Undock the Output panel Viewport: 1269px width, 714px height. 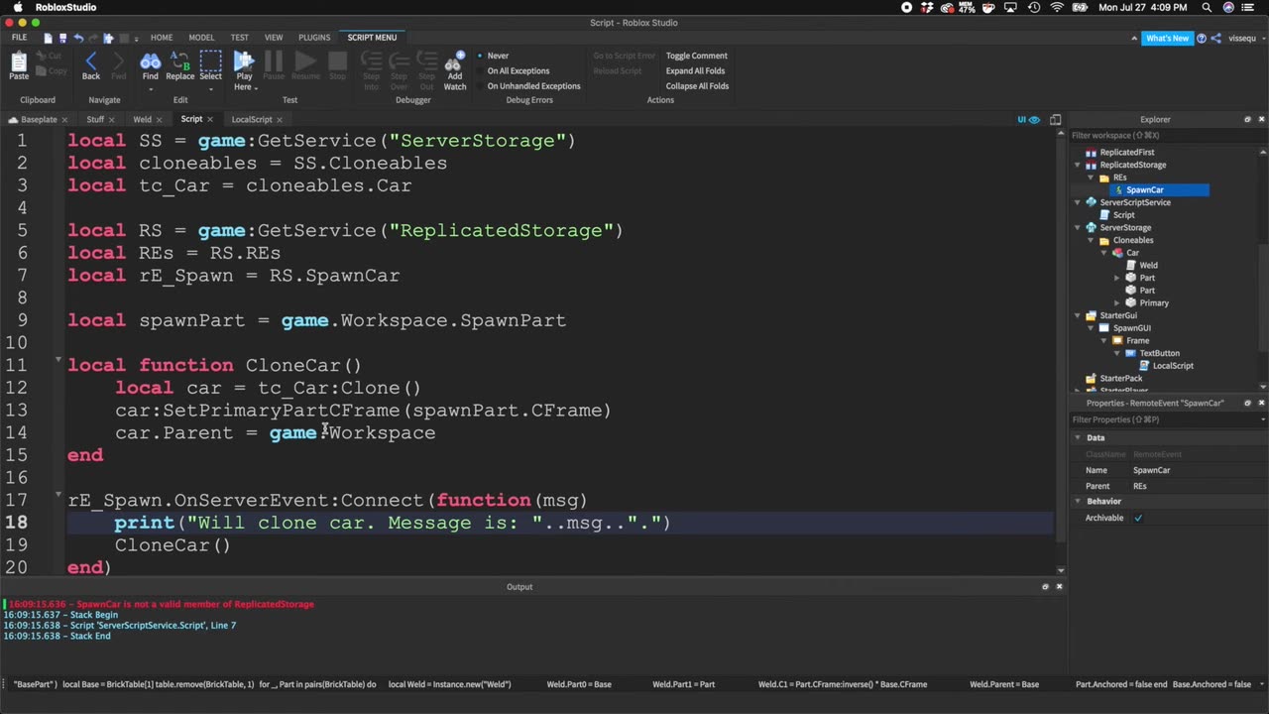tap(1045, 586)
